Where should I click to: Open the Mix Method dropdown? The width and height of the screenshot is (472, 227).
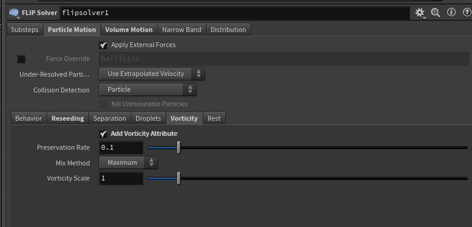click(x=128, y=162)
